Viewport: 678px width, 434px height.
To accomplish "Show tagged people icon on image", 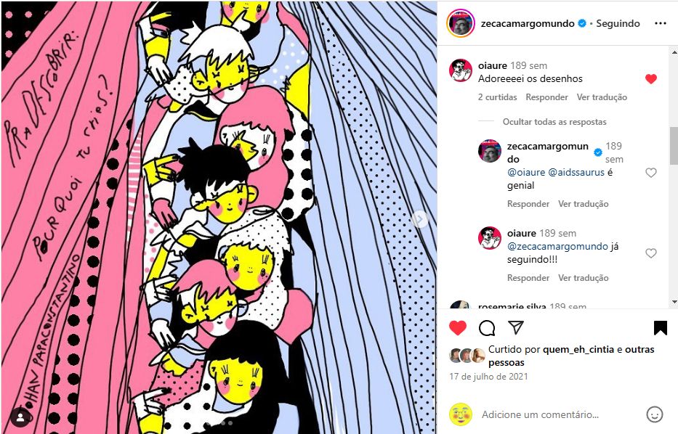I will coord(20,417).
